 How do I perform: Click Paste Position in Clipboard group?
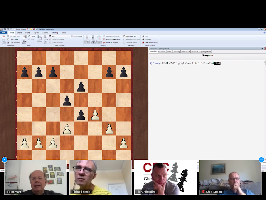14,36
